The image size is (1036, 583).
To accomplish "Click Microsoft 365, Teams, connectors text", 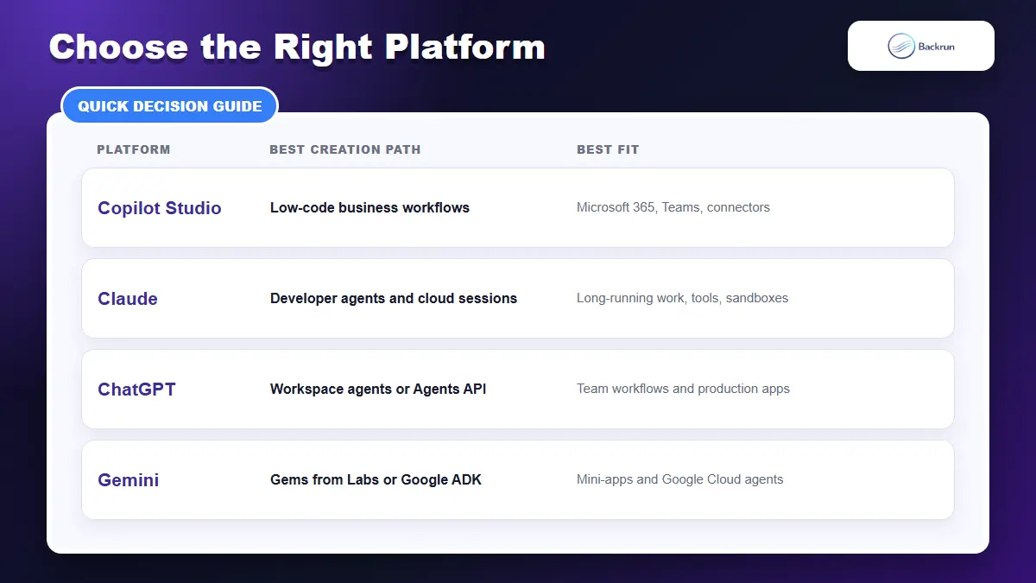I will tap(673, 207).
